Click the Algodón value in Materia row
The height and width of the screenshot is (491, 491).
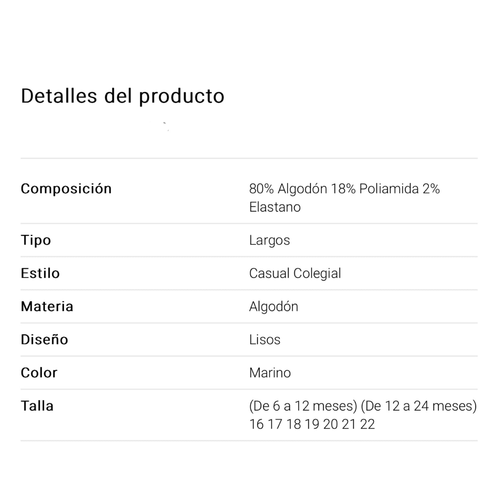click(x=274, y=306)
